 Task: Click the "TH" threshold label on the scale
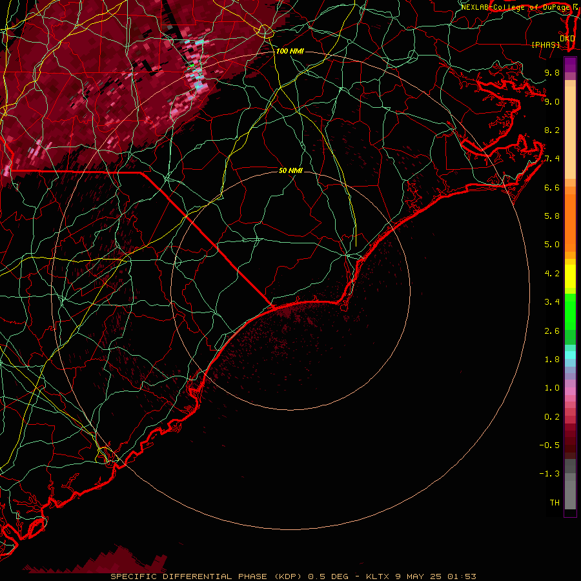tap(555, 502)
